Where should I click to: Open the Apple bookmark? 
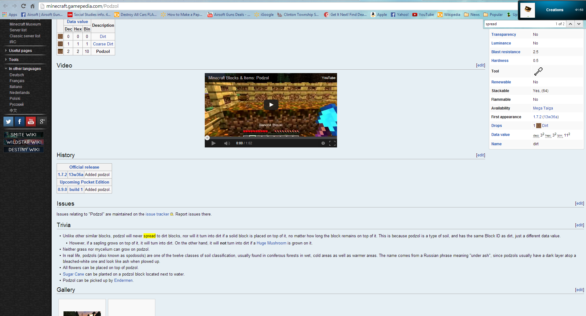379,15
